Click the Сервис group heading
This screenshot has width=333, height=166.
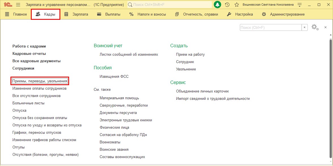(178, 83)
